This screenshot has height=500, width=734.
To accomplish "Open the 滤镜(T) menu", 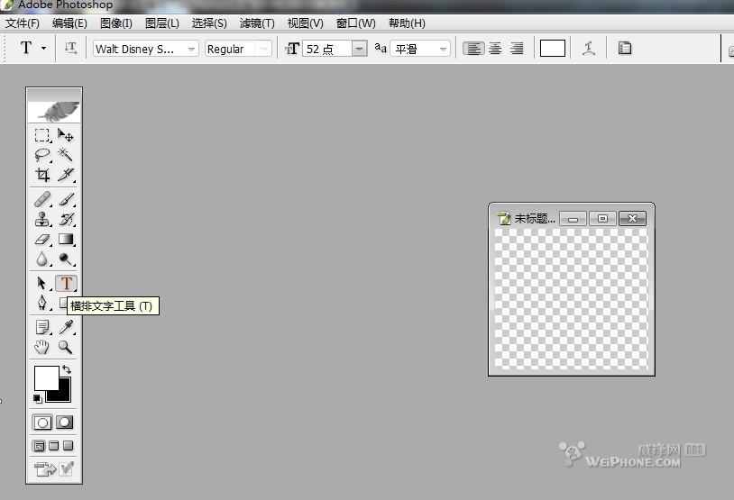I will click(x=257, y=23).
